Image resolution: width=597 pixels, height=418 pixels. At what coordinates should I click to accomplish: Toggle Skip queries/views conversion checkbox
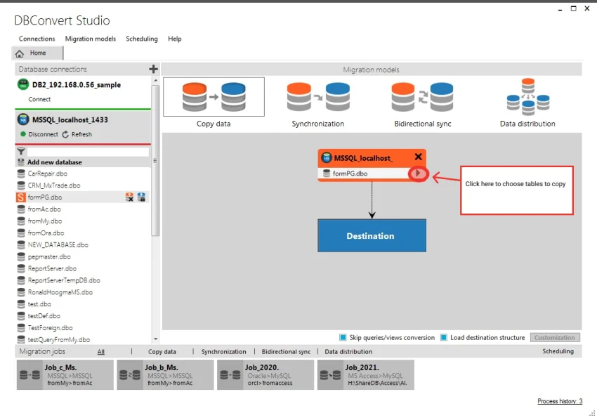point(343,338)
